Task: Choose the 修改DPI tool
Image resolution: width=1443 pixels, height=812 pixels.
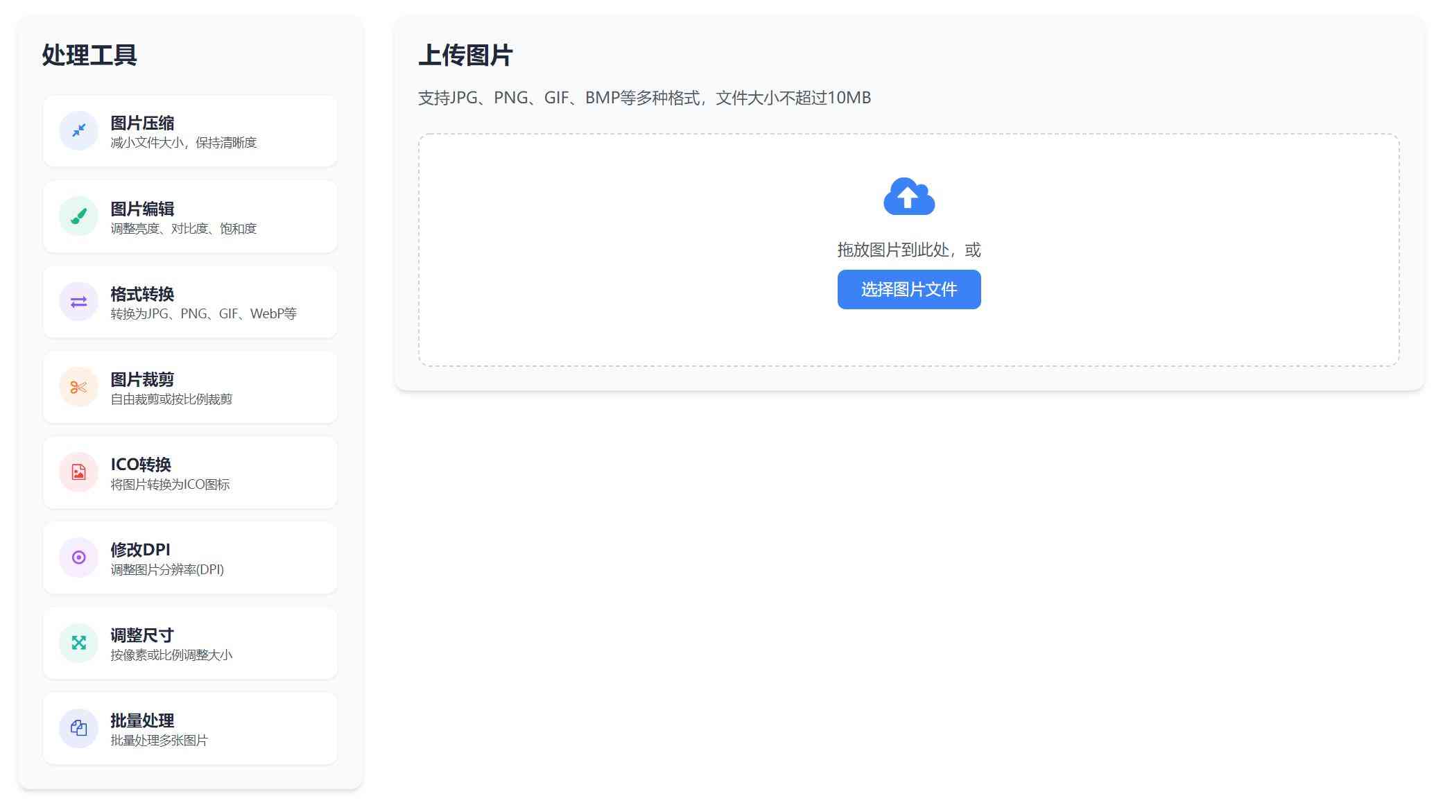Action: tap(190, 558)
